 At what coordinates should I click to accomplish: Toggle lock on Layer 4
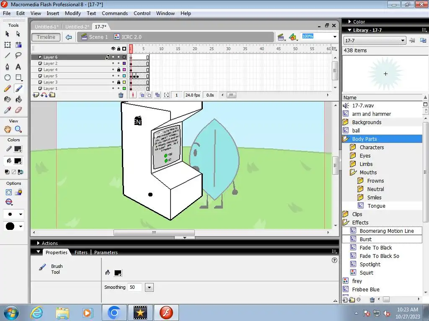pos(119,70)
